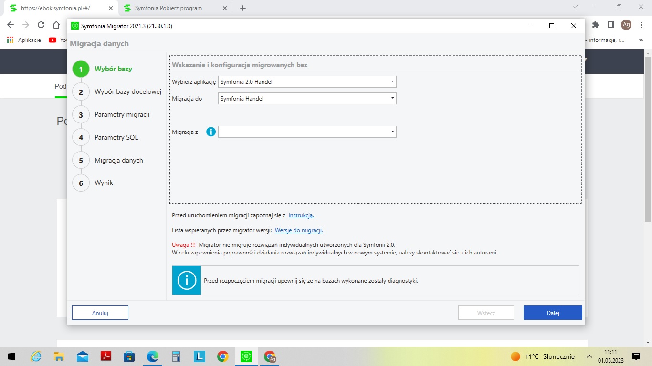Open Symfonia Migrator from the taskbar
The image size is (652, 366).
point(246,356)
